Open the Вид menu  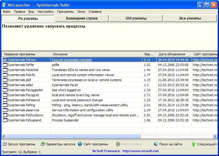(x=31, y=12)
